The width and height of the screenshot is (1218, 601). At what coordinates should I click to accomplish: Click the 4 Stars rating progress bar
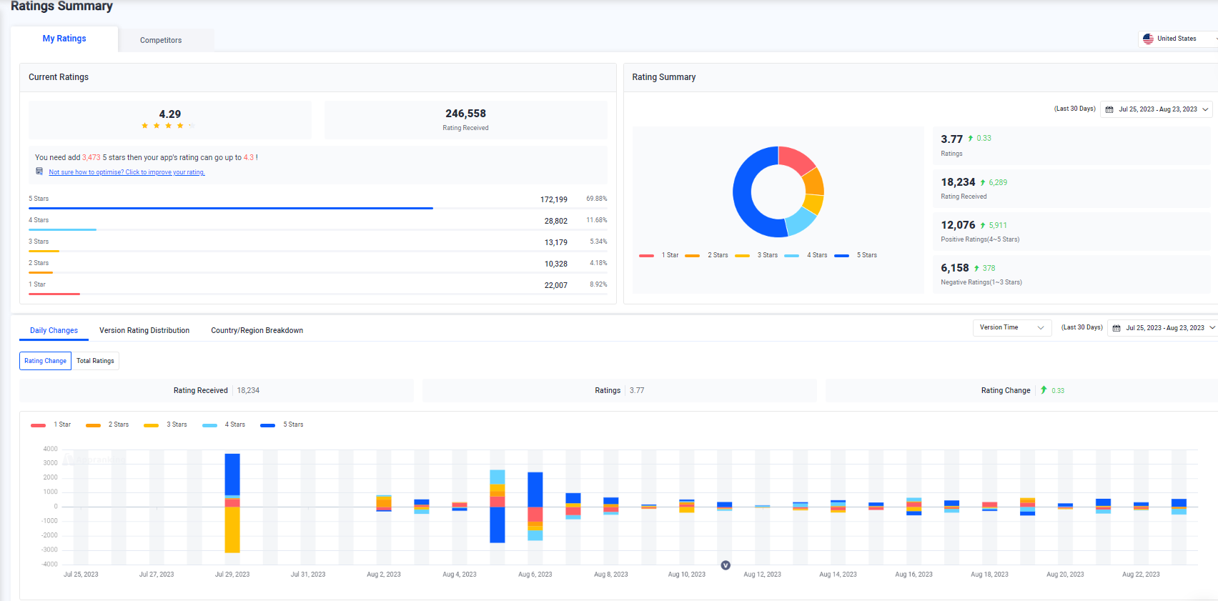click(318, 229)
